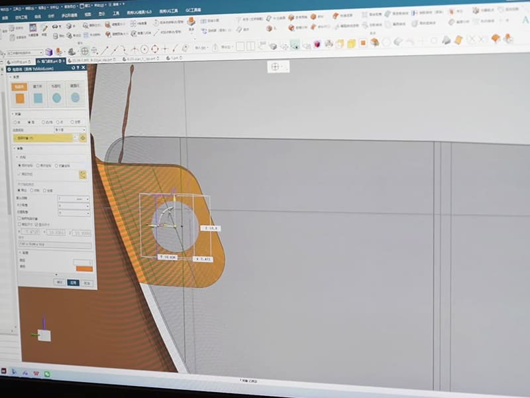
Task: Click the translucency value field above orange swatch
Action: 83,262
